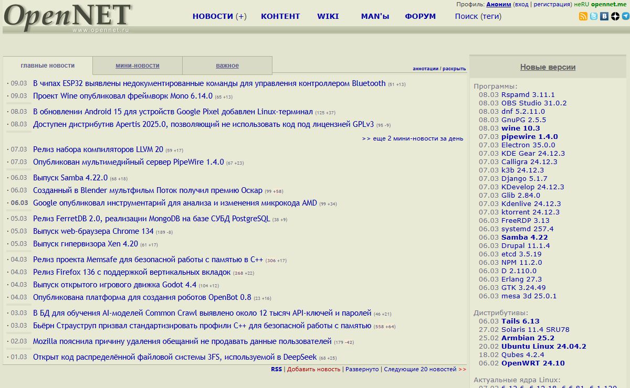Open the Wine Mono 6.14.0 framework news
630x388 pixels.
[x=123, y=96]
